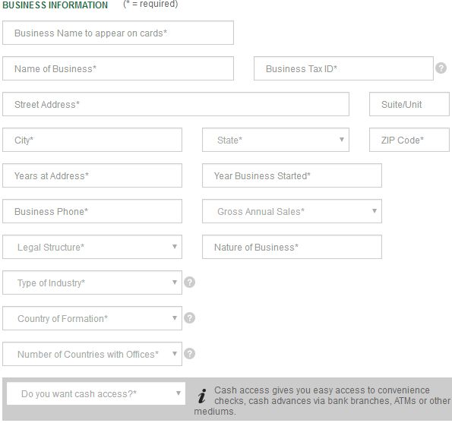
Task: Open the Country of Formation dropdown
Action: pos(92,318)
